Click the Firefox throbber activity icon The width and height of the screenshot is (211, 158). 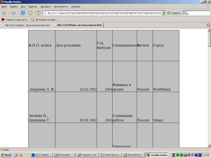[208, 6]
